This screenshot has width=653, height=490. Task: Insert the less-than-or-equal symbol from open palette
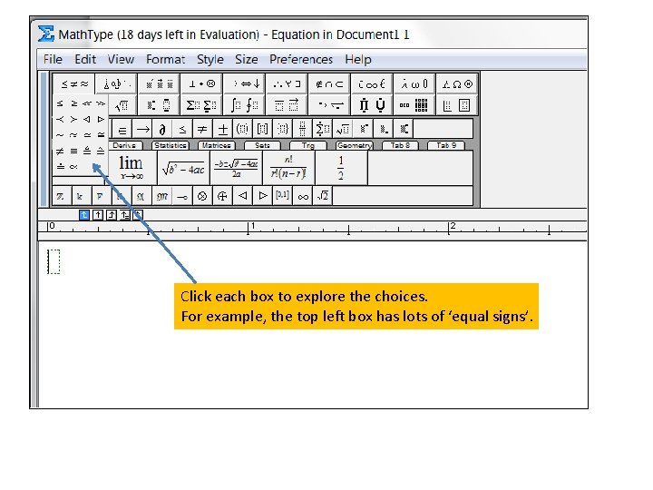[x=61, y=103]
